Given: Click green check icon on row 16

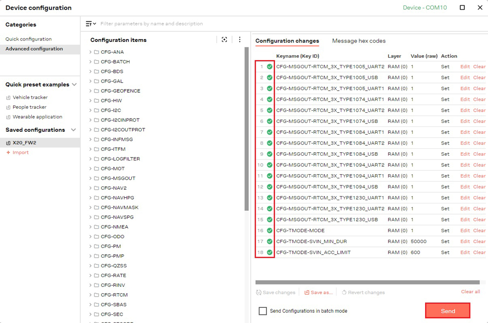Looking at the screenshot, I should pos(269,231).
